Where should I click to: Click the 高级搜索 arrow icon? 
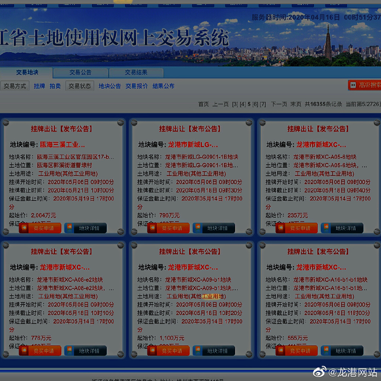tap(353, 85)
